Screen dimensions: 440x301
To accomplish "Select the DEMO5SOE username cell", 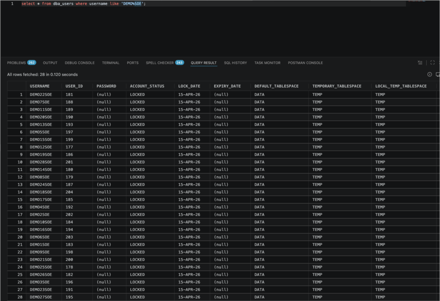I will point(44,132).
